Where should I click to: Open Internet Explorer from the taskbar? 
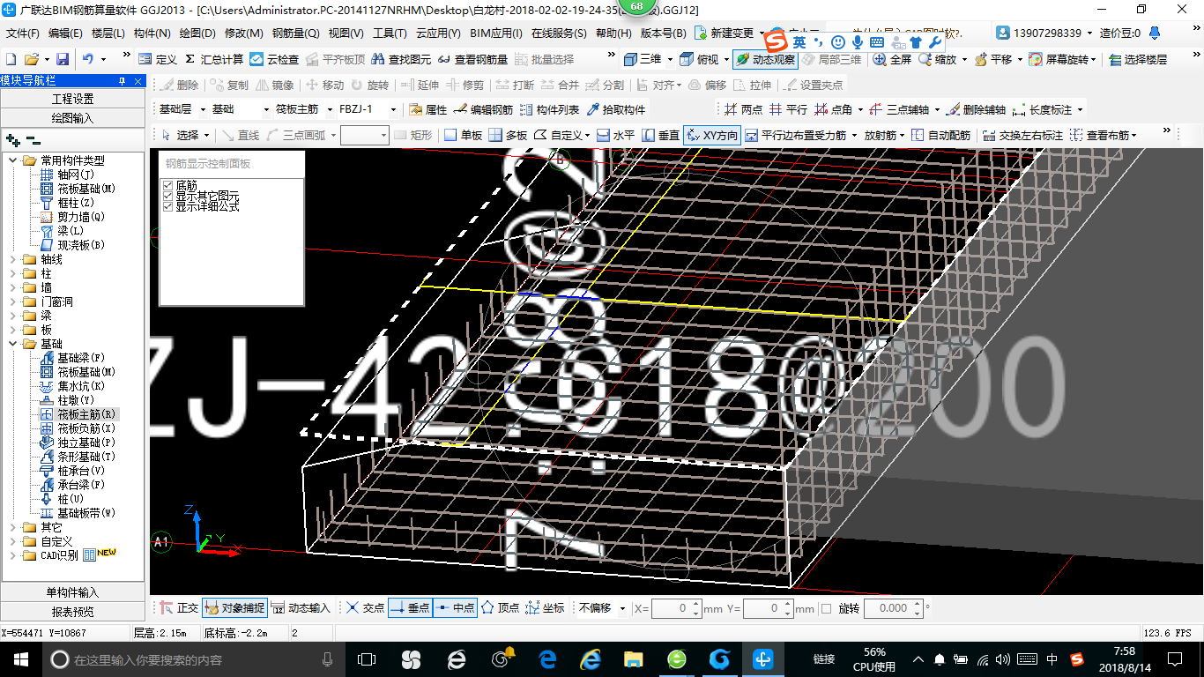(590, 658)
